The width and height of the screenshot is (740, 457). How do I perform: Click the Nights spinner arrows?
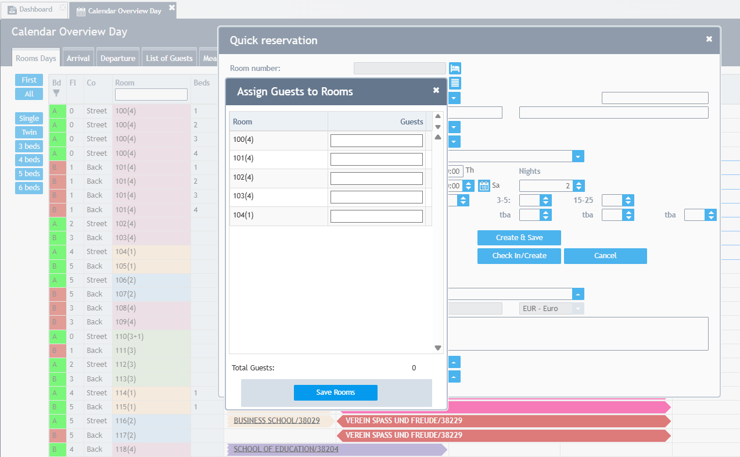[x=579, y=186]
